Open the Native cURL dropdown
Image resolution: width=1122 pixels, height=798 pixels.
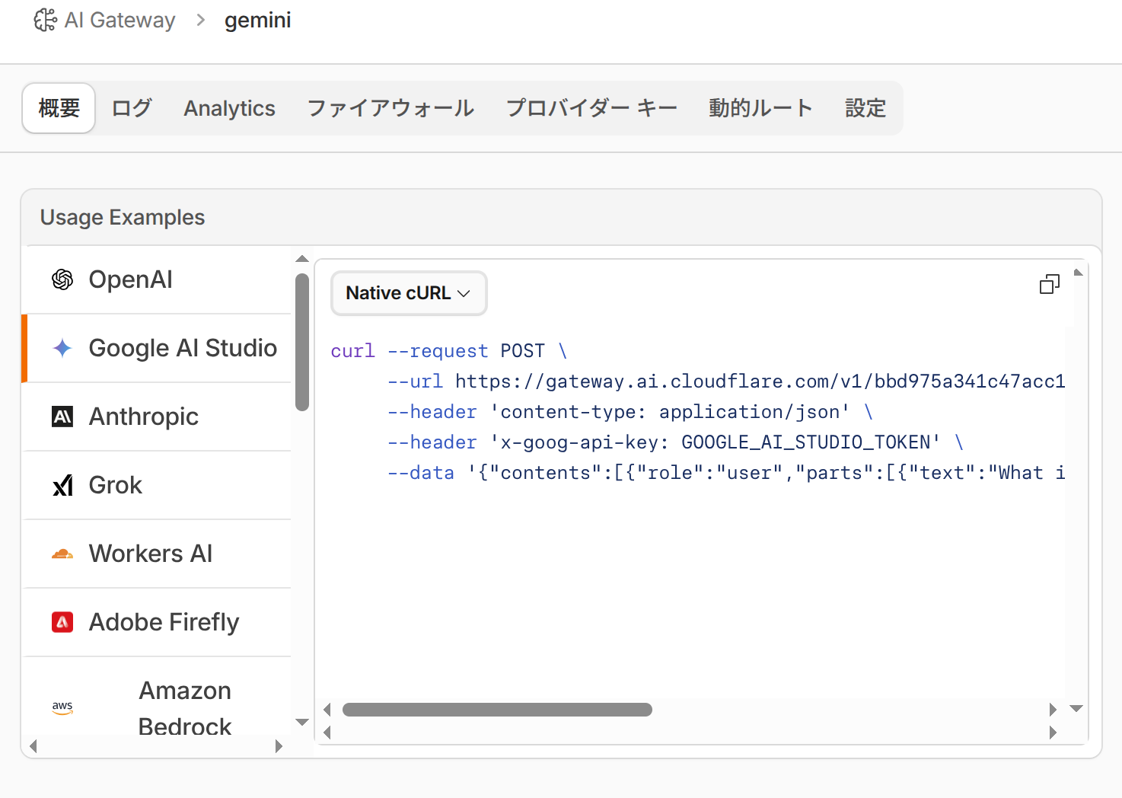pyautogui.click(x=408, y=293)
